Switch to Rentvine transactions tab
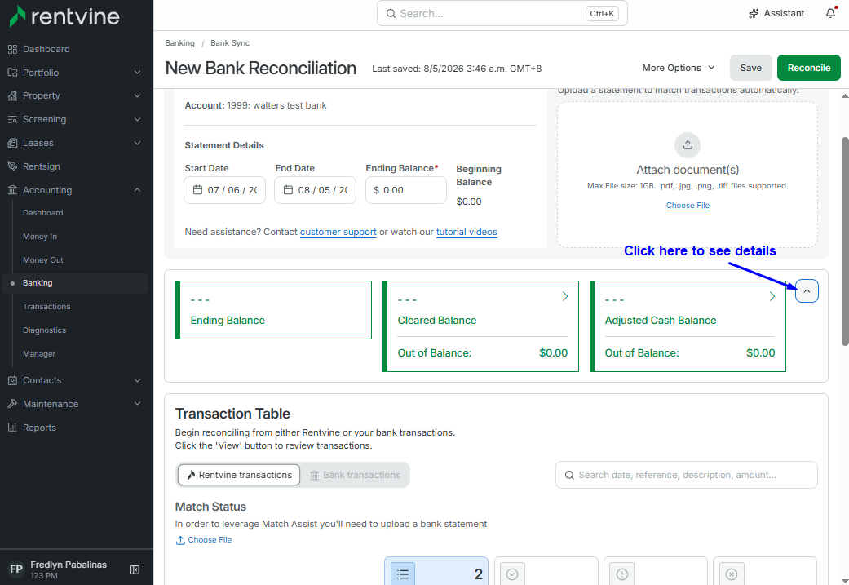849x585 pixels. point(239,475)
